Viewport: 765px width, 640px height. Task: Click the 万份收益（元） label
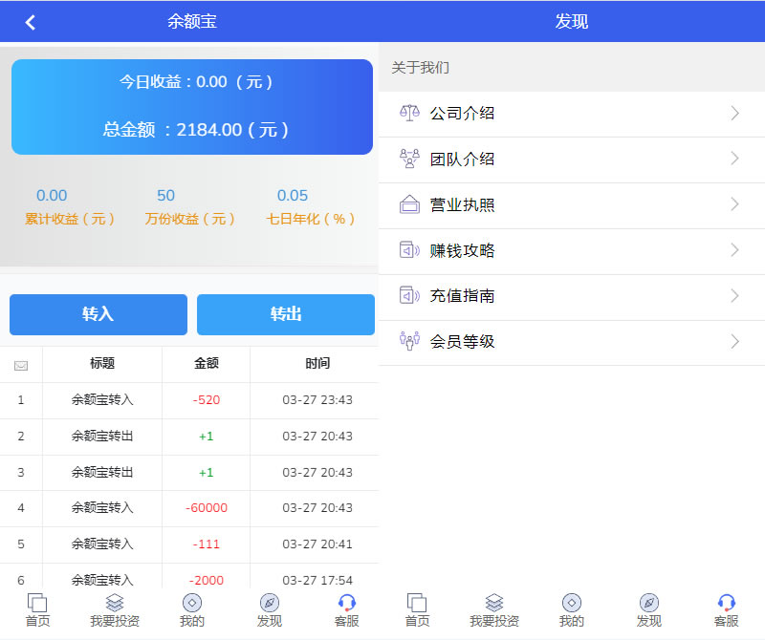click(x=189, y=219)
